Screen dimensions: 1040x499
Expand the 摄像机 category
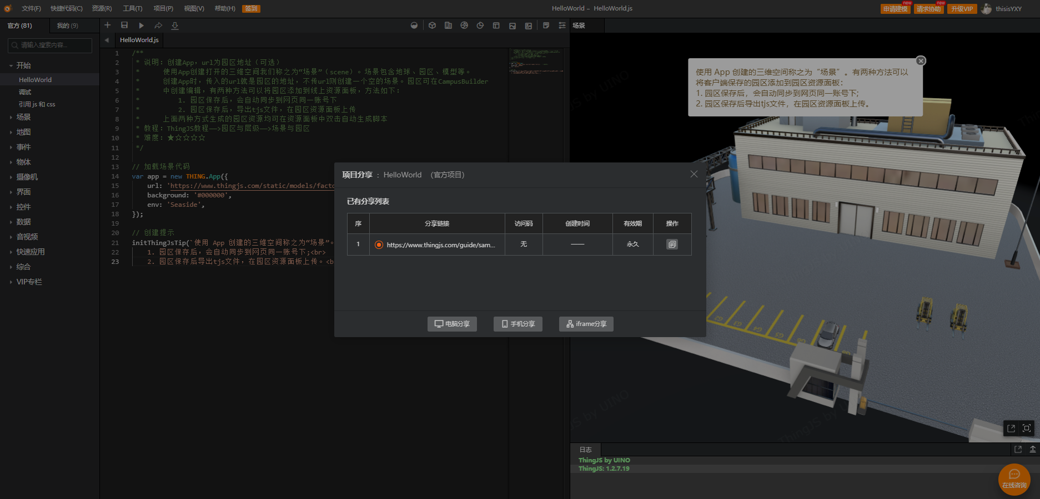11,177
